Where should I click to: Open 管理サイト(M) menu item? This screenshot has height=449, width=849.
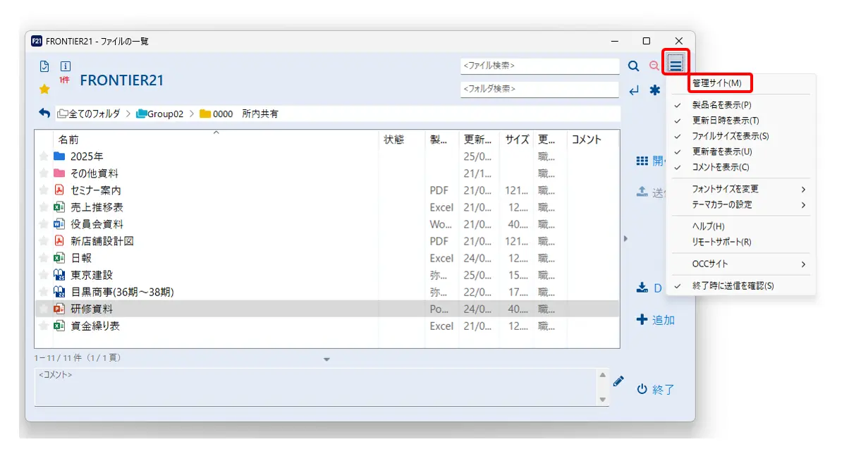coord(716,83)
